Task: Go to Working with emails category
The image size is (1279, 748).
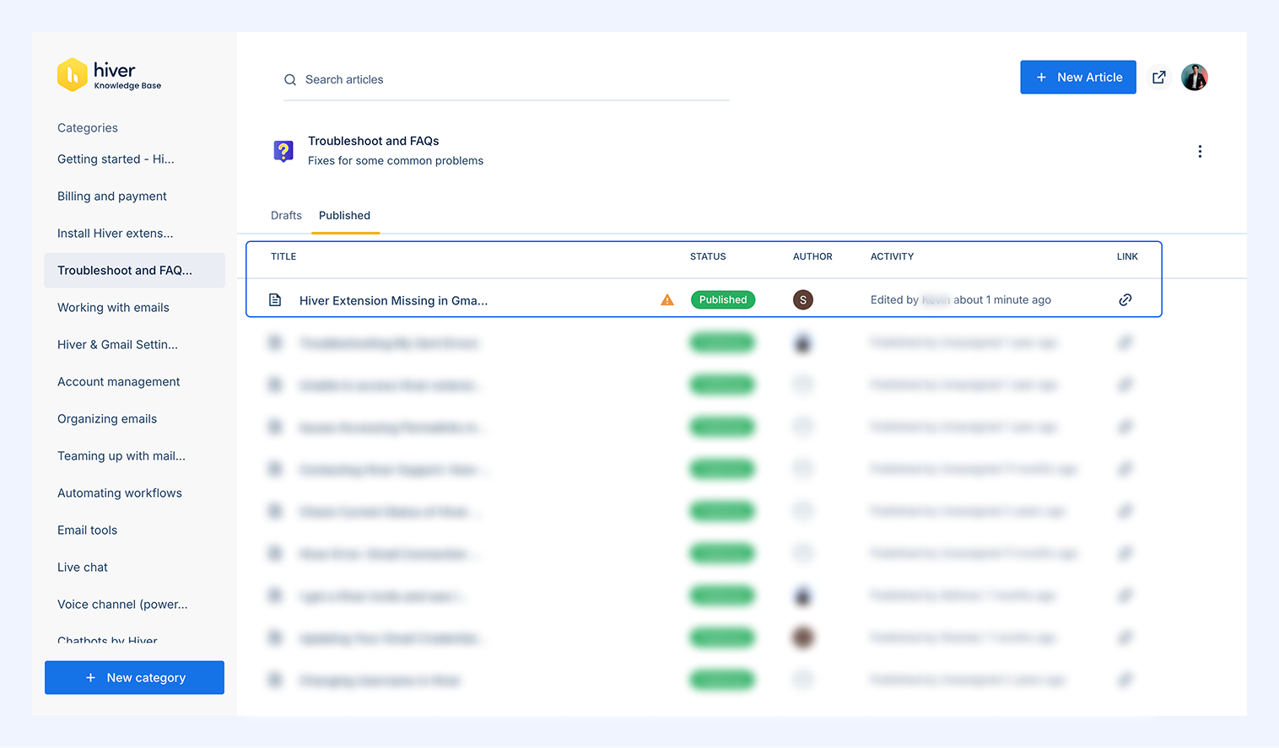Action: click(x=113, y=308)
